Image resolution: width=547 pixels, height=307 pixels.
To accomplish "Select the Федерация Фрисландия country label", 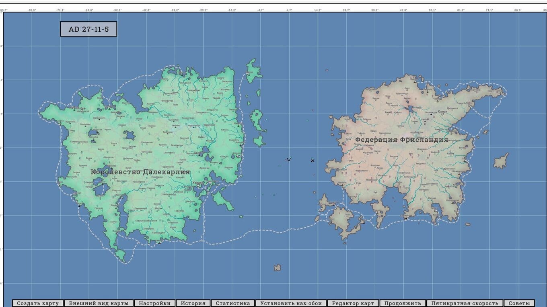I will click(401, 140).
